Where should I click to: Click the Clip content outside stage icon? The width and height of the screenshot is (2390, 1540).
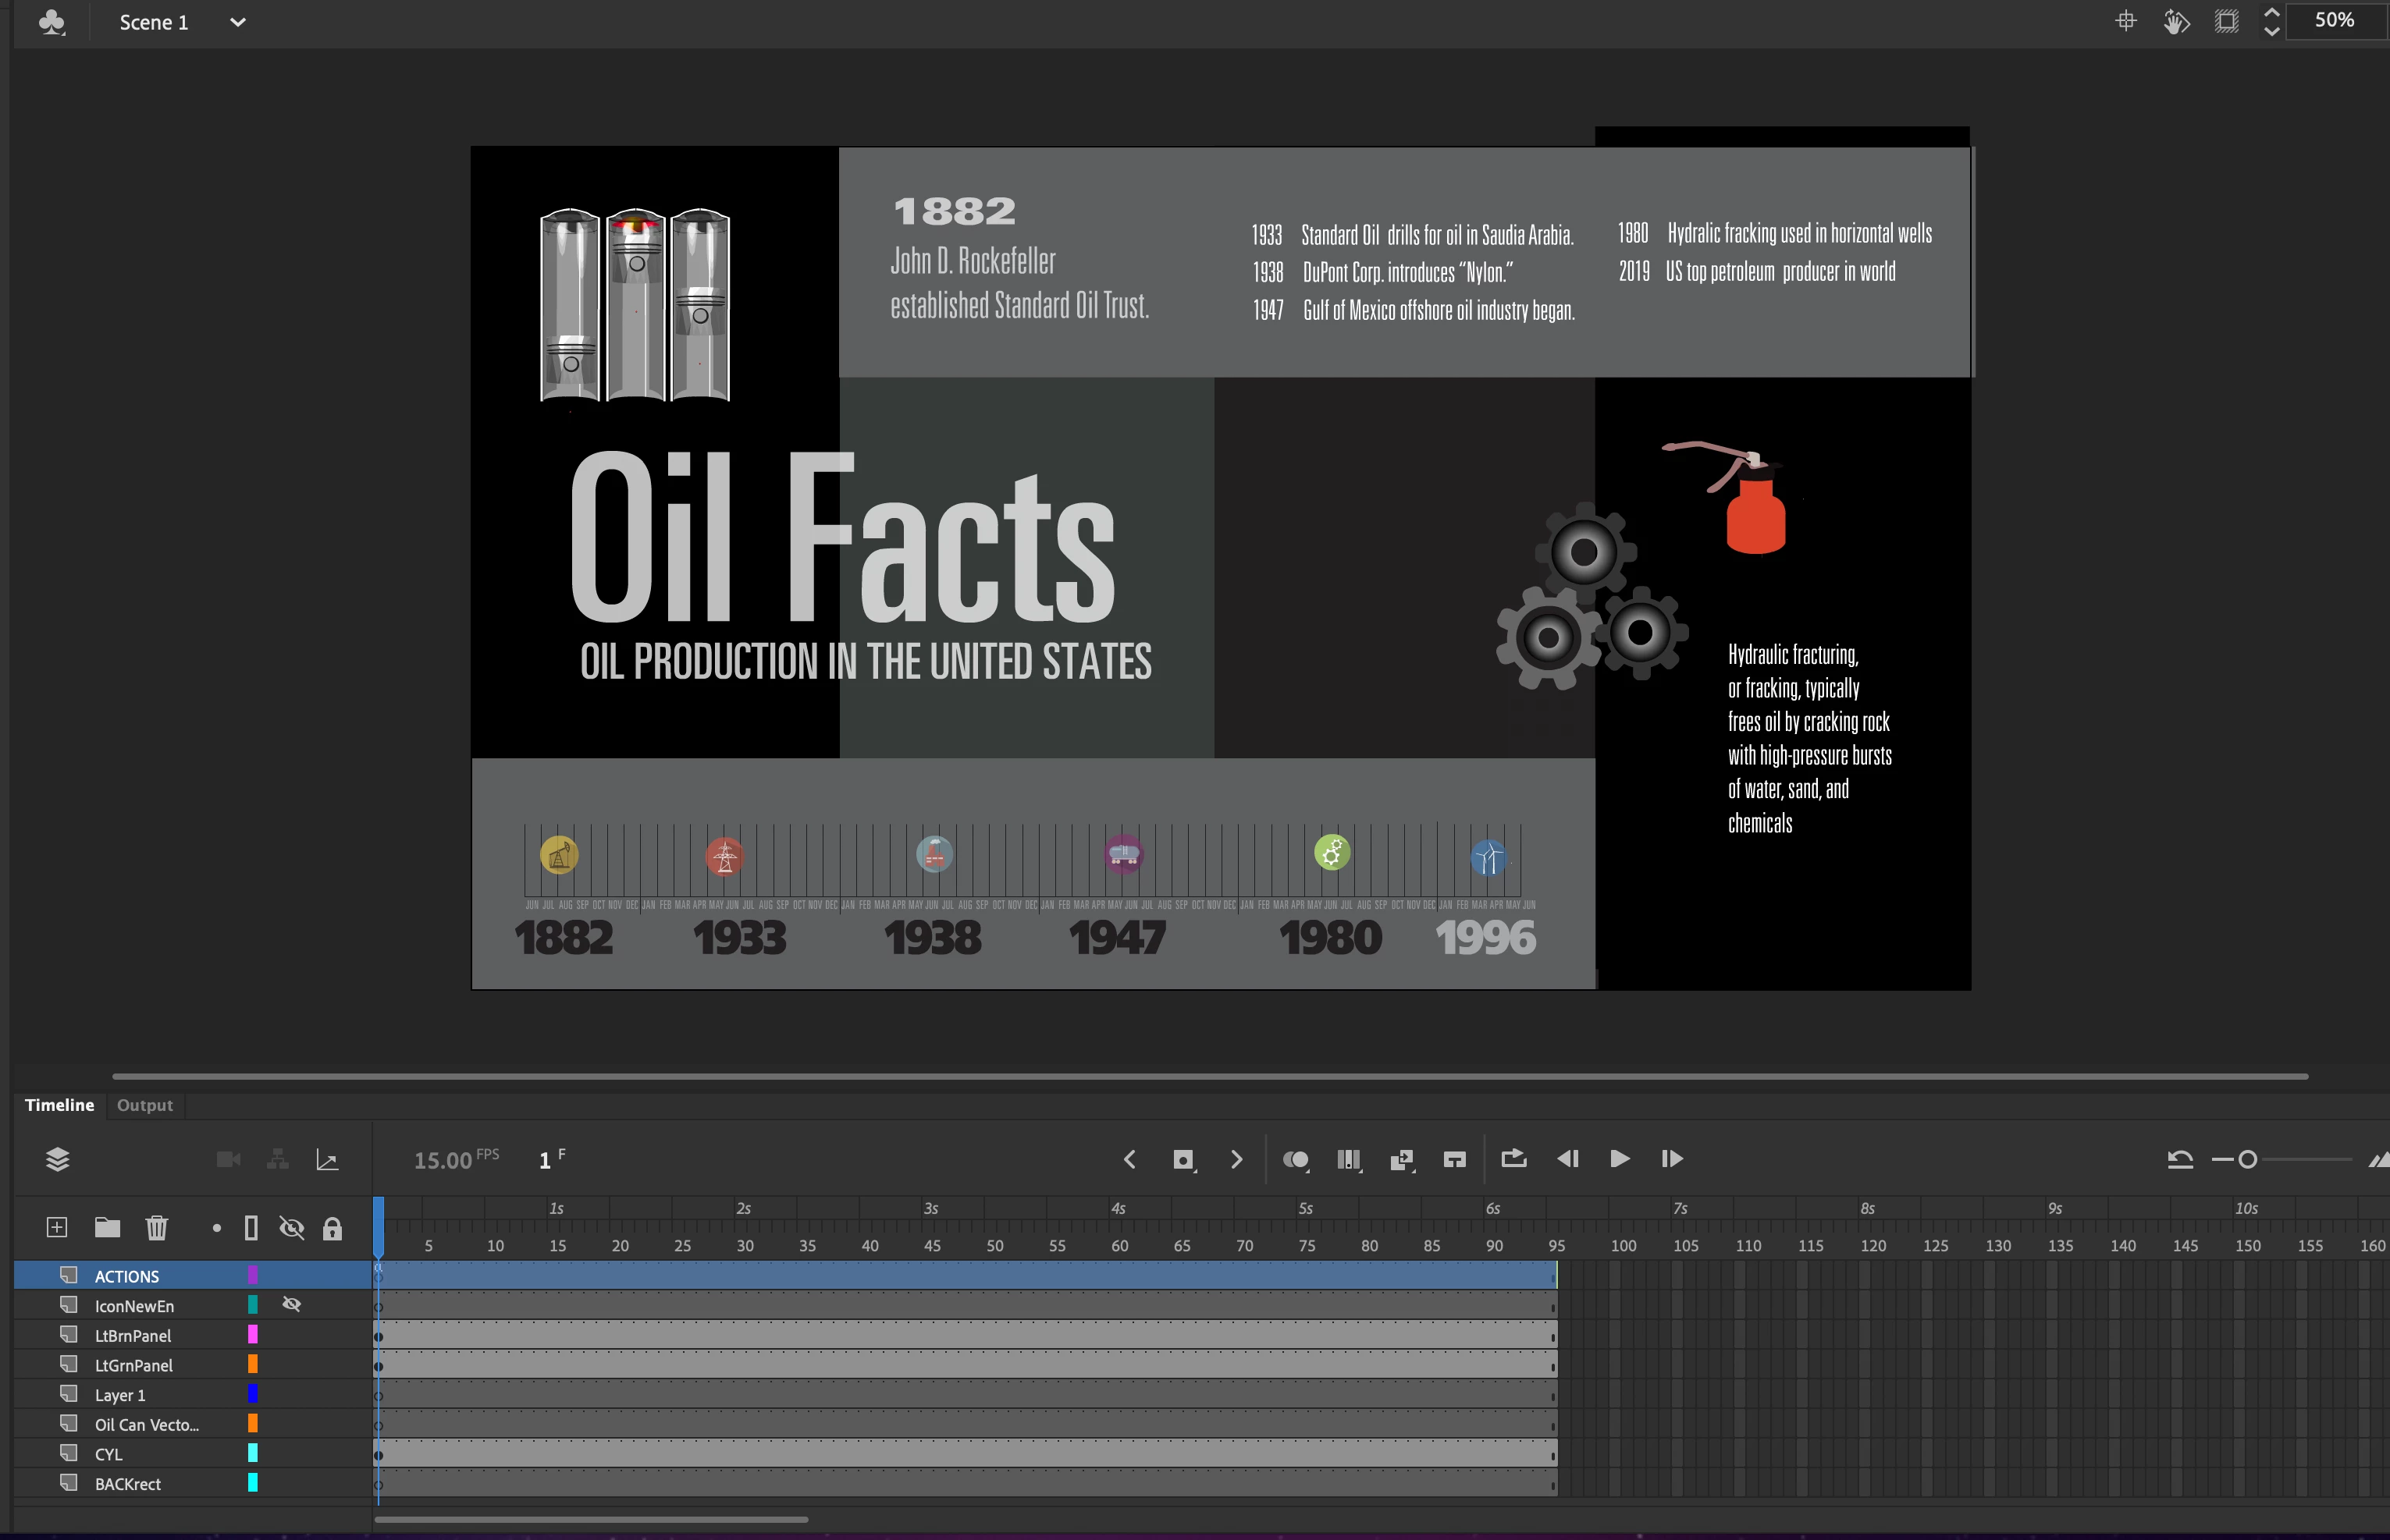2226,21
